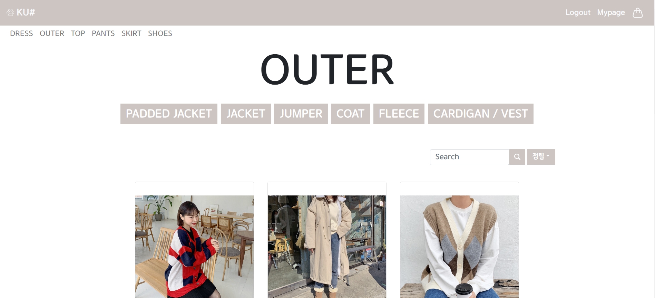
Task: Open the red striped cardigan product image
Action: pyautogui.click(x=194, y=247)
